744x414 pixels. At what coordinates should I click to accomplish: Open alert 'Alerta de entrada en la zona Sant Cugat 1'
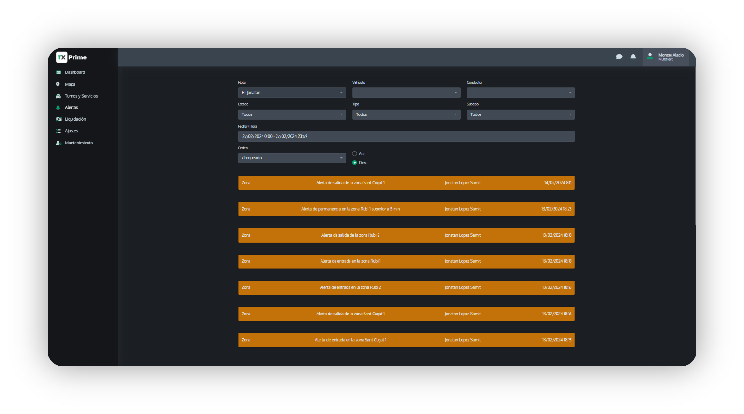407,340
